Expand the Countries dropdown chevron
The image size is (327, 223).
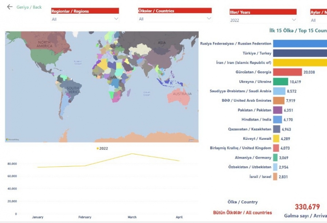pyautogui.click(x=209, y=18)
